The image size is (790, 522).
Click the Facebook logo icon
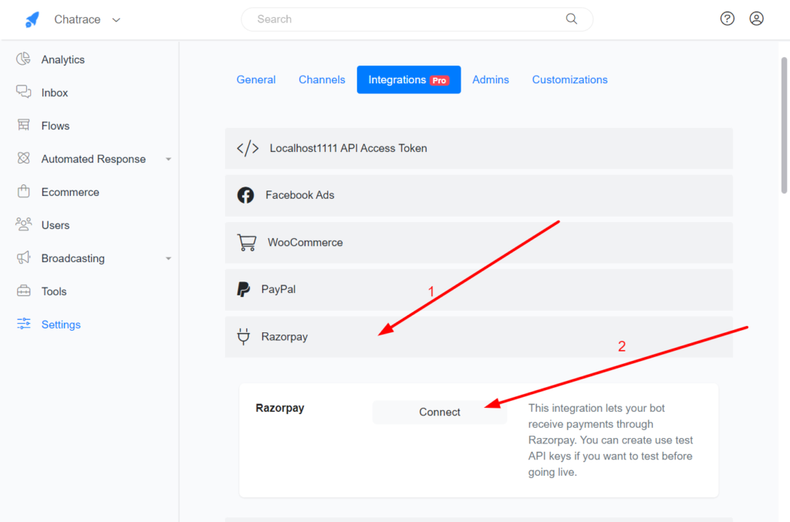coord(245,195)
